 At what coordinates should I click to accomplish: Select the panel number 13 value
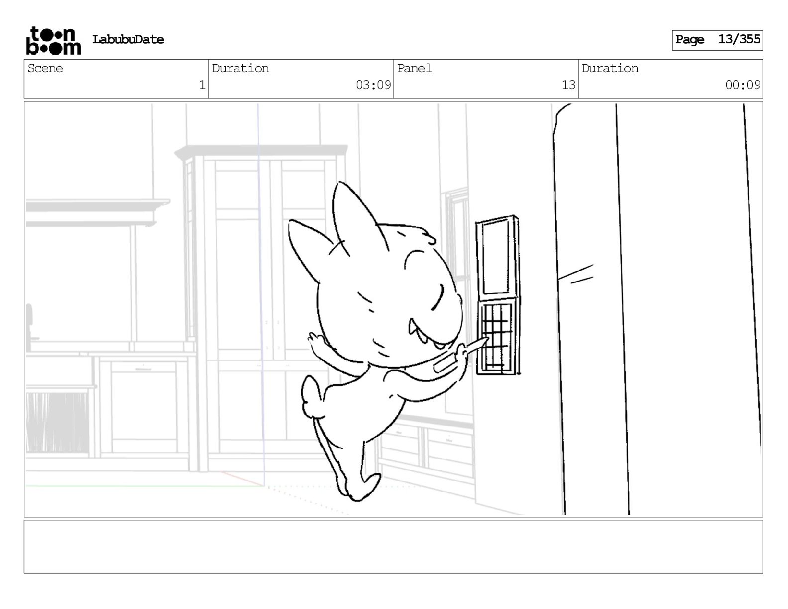click(x=568, y=85)
